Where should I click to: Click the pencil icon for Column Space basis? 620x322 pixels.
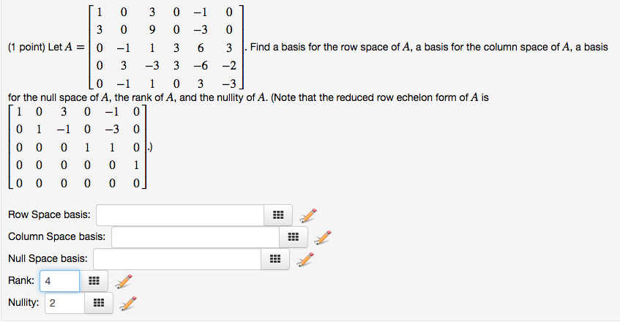click(x=324, y=237)
